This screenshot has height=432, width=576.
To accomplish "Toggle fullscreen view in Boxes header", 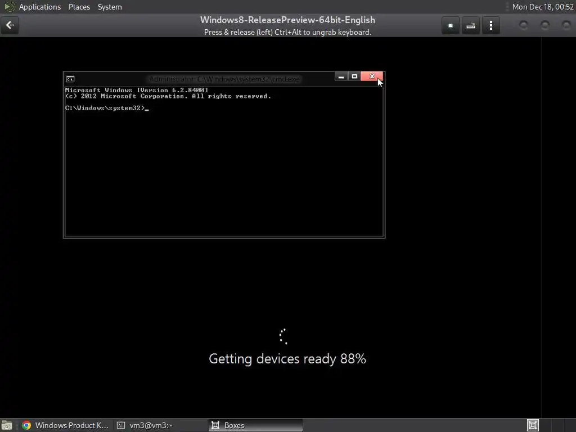I will [x=451, y=26].
